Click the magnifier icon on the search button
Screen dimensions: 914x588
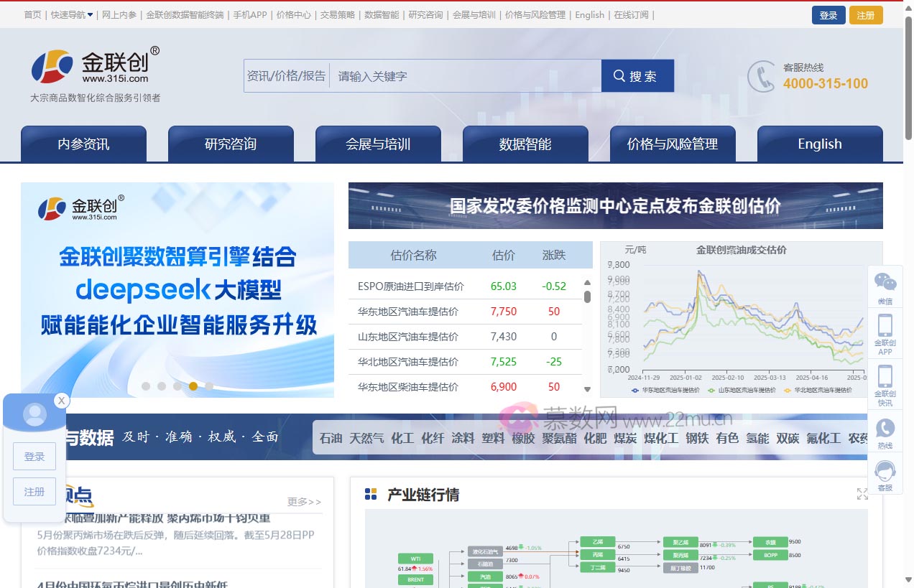(x=619, y=75)
